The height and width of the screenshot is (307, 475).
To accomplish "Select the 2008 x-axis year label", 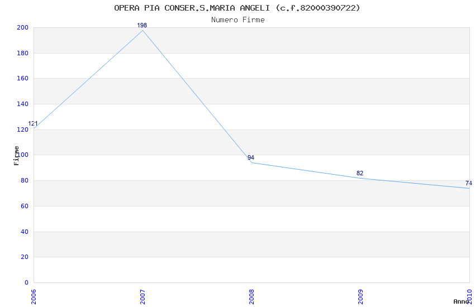I will click(x=251, y=297).
